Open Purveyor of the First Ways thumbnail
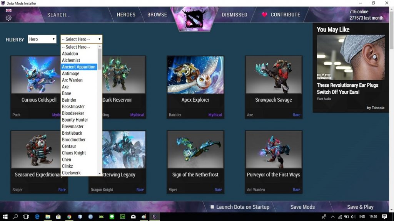 [x=274, y=150]
